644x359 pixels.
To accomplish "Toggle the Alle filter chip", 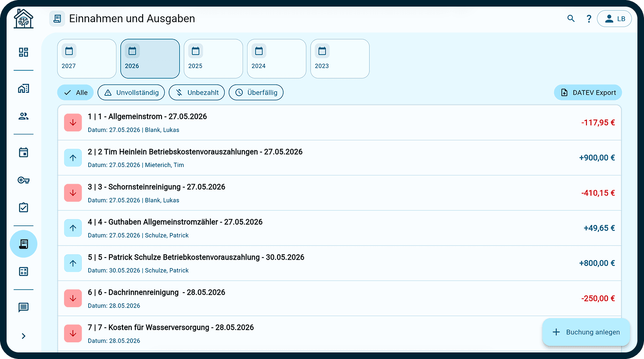I will (76, 93).
